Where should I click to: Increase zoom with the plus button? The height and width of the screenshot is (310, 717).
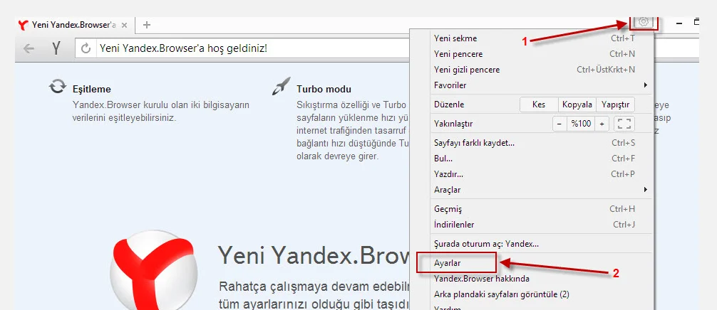click(x=602, y=124)
